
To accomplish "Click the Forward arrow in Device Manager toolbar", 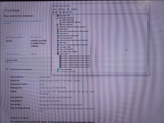I will [56, 12].
